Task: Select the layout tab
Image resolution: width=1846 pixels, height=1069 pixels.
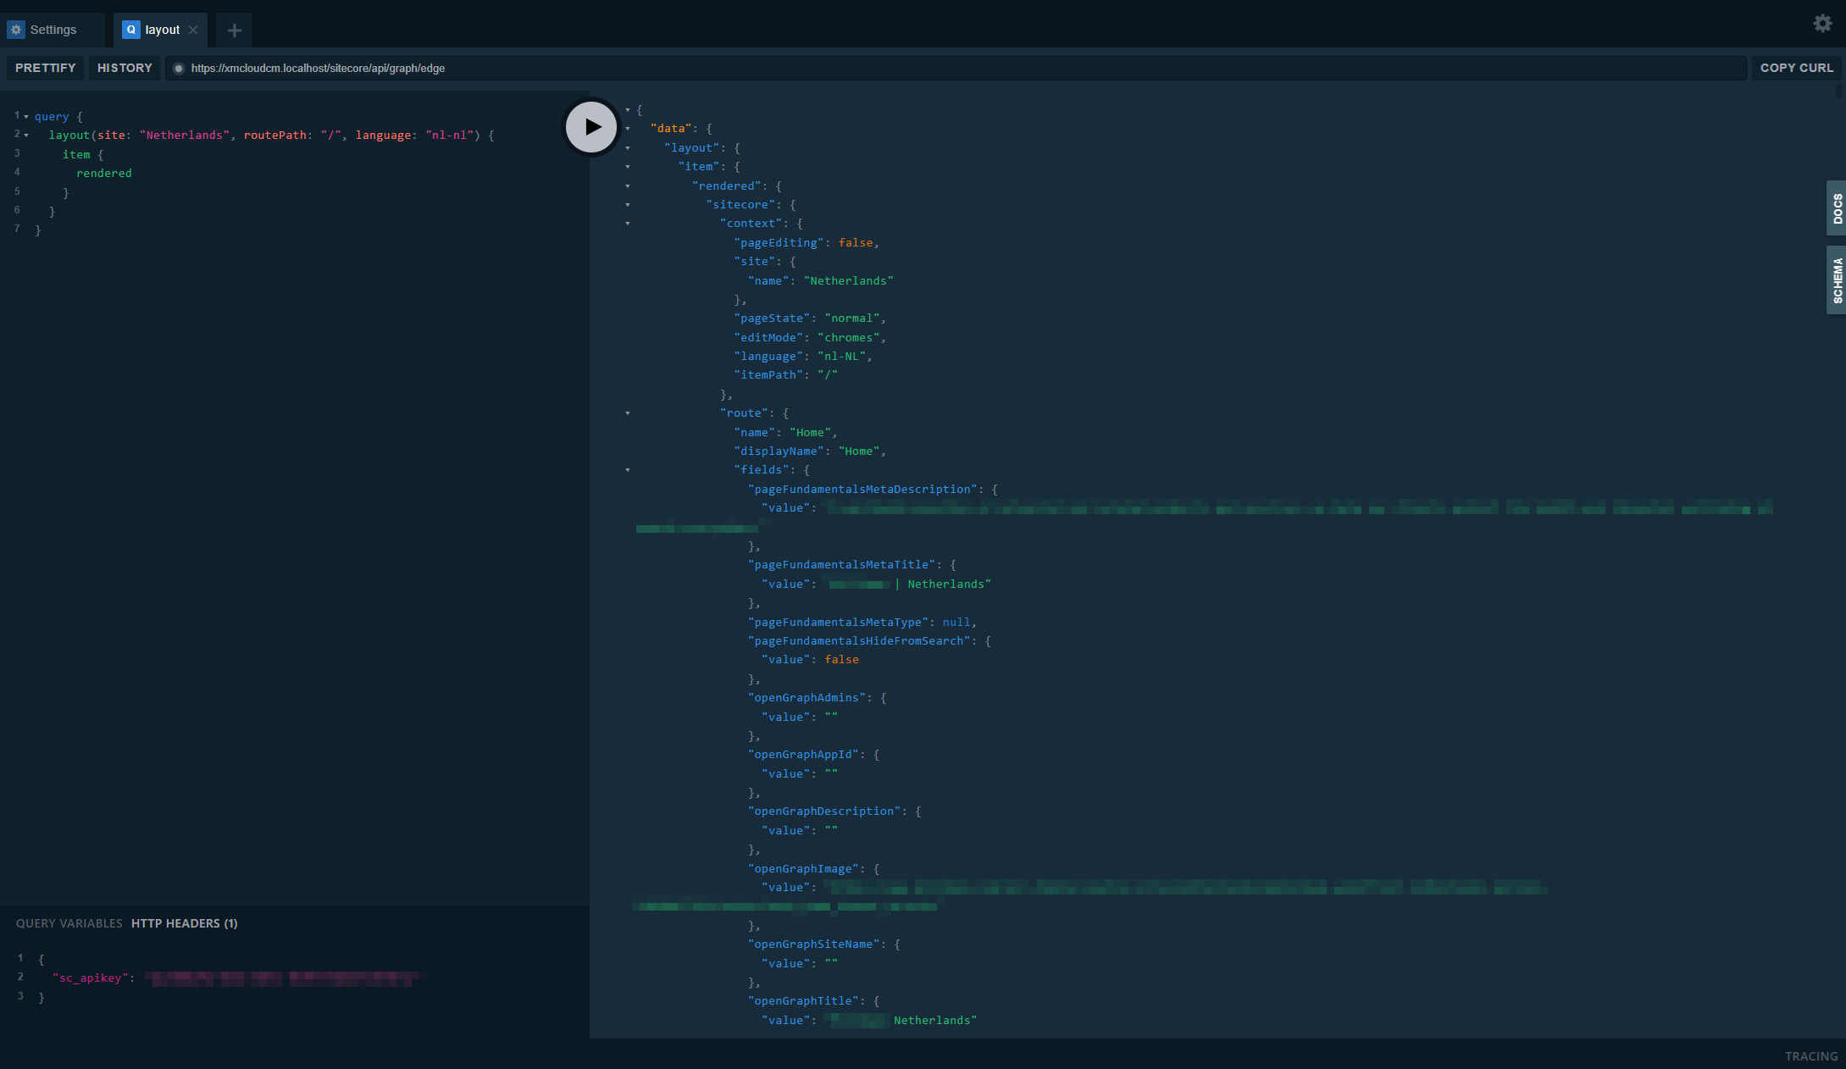Action: click(x=162, y=30)
